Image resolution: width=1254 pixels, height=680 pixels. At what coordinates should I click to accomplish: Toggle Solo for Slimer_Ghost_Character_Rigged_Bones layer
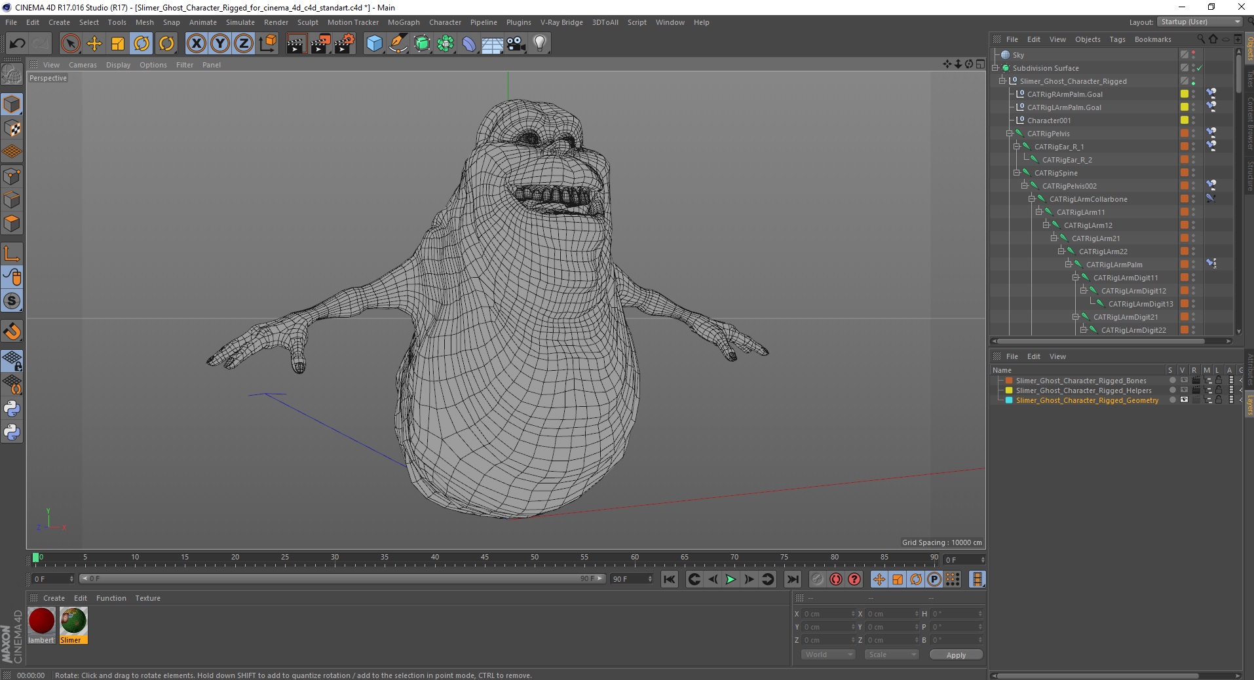(x=1172, y=381)
